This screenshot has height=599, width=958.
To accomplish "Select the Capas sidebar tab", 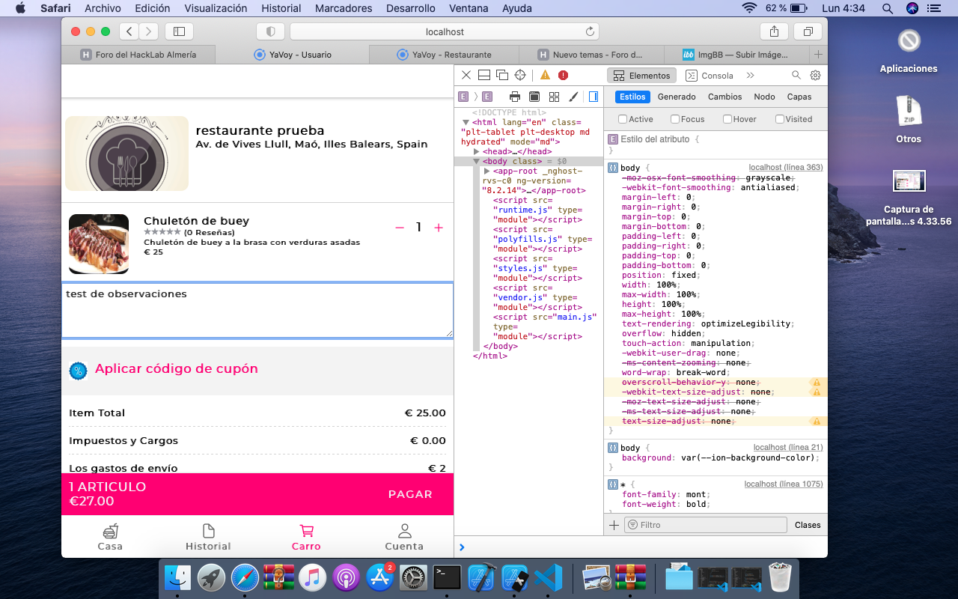I will click(x=799, y=97).
